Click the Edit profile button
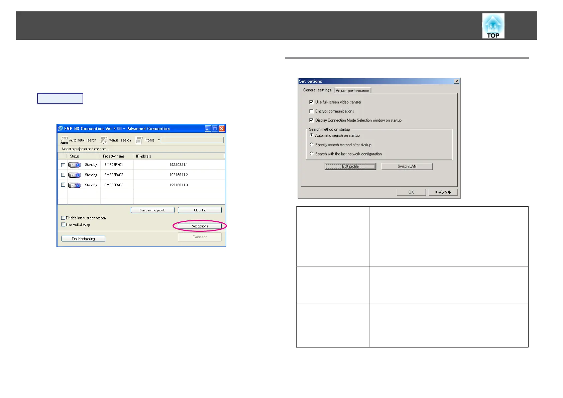The height and width of the screenshot is (398, 563). (x=350, y=166)
